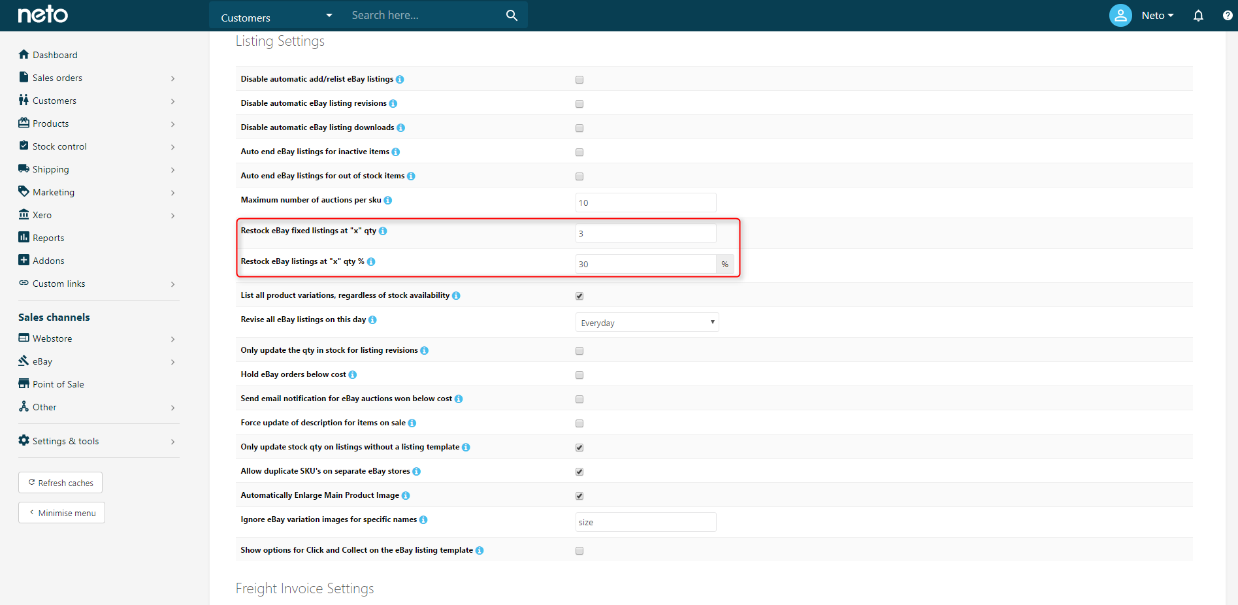
Task: Click the Restock eBay listings qty % field
Action: (x=645, y=264)
